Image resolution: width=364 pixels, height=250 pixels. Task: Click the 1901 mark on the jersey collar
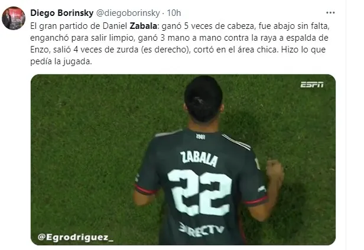point(200,137)
